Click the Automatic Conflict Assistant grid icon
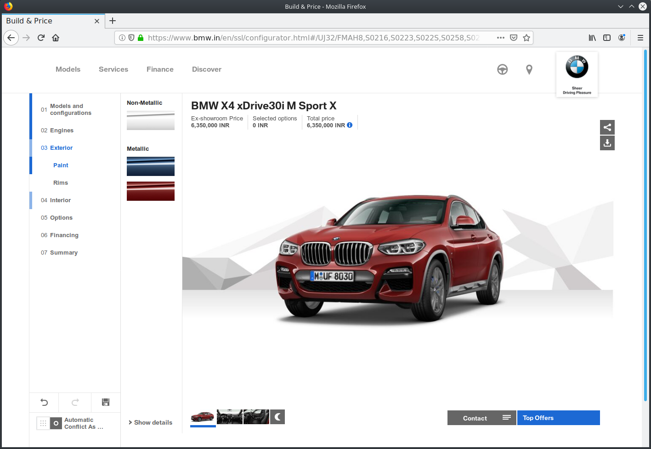 coord(43,423)
